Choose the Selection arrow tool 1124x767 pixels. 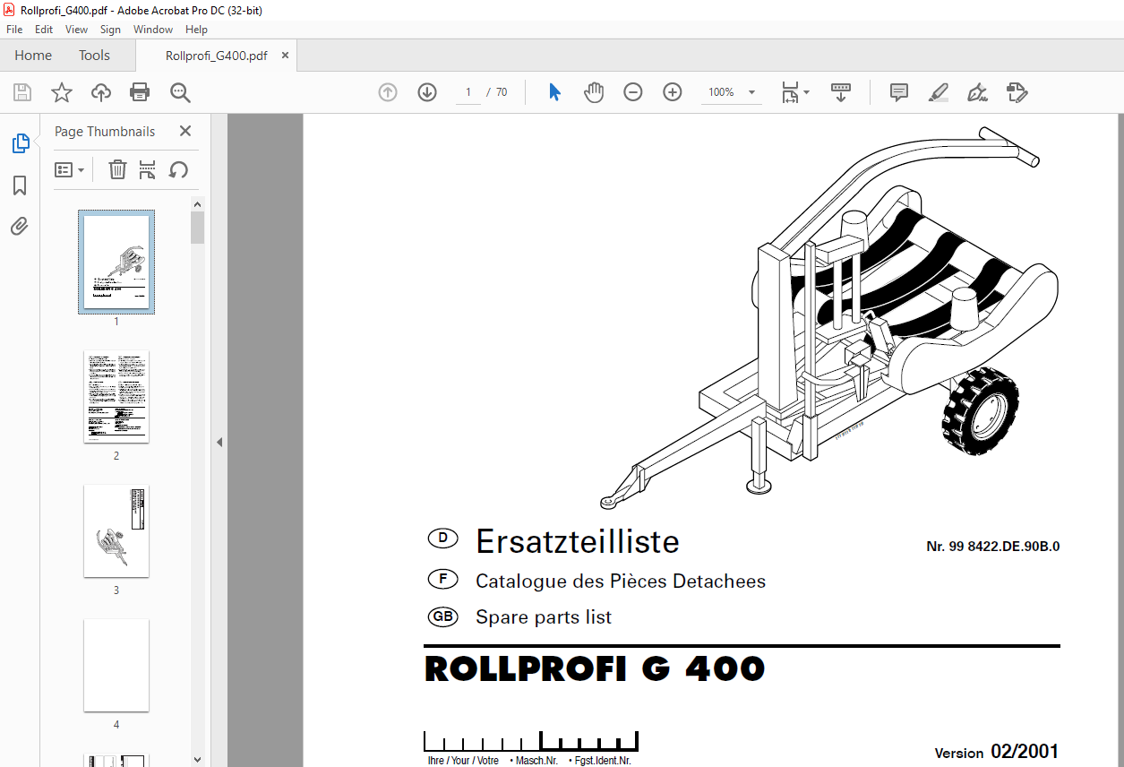click(554, 92)
